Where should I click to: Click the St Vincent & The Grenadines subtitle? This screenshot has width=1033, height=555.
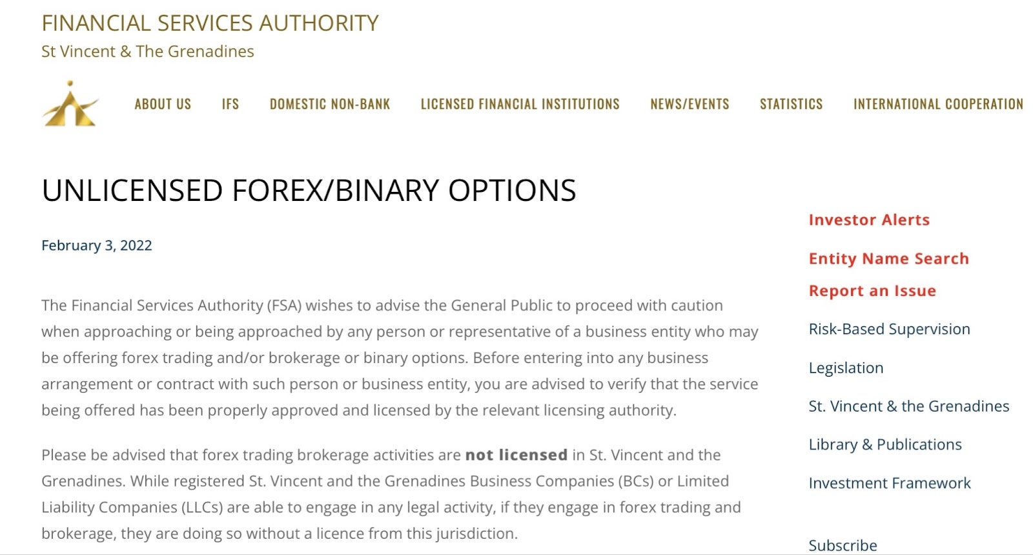pyautogui.click(x=148, y=52)
